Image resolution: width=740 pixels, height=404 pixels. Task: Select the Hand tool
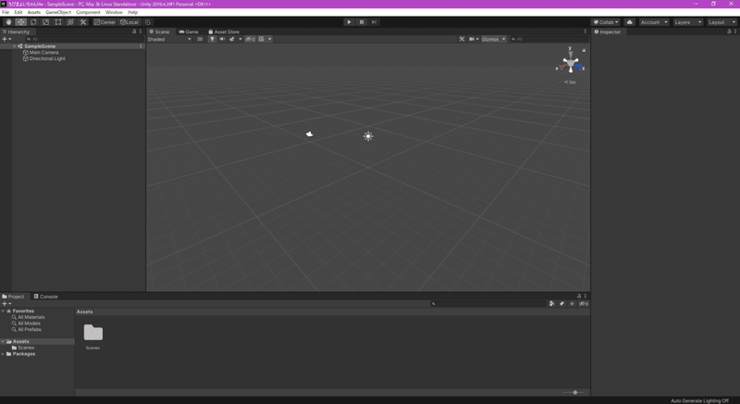[8, 22]
